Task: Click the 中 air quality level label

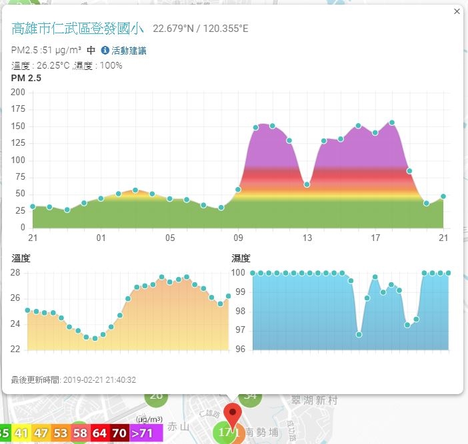Action: [91, 51]
